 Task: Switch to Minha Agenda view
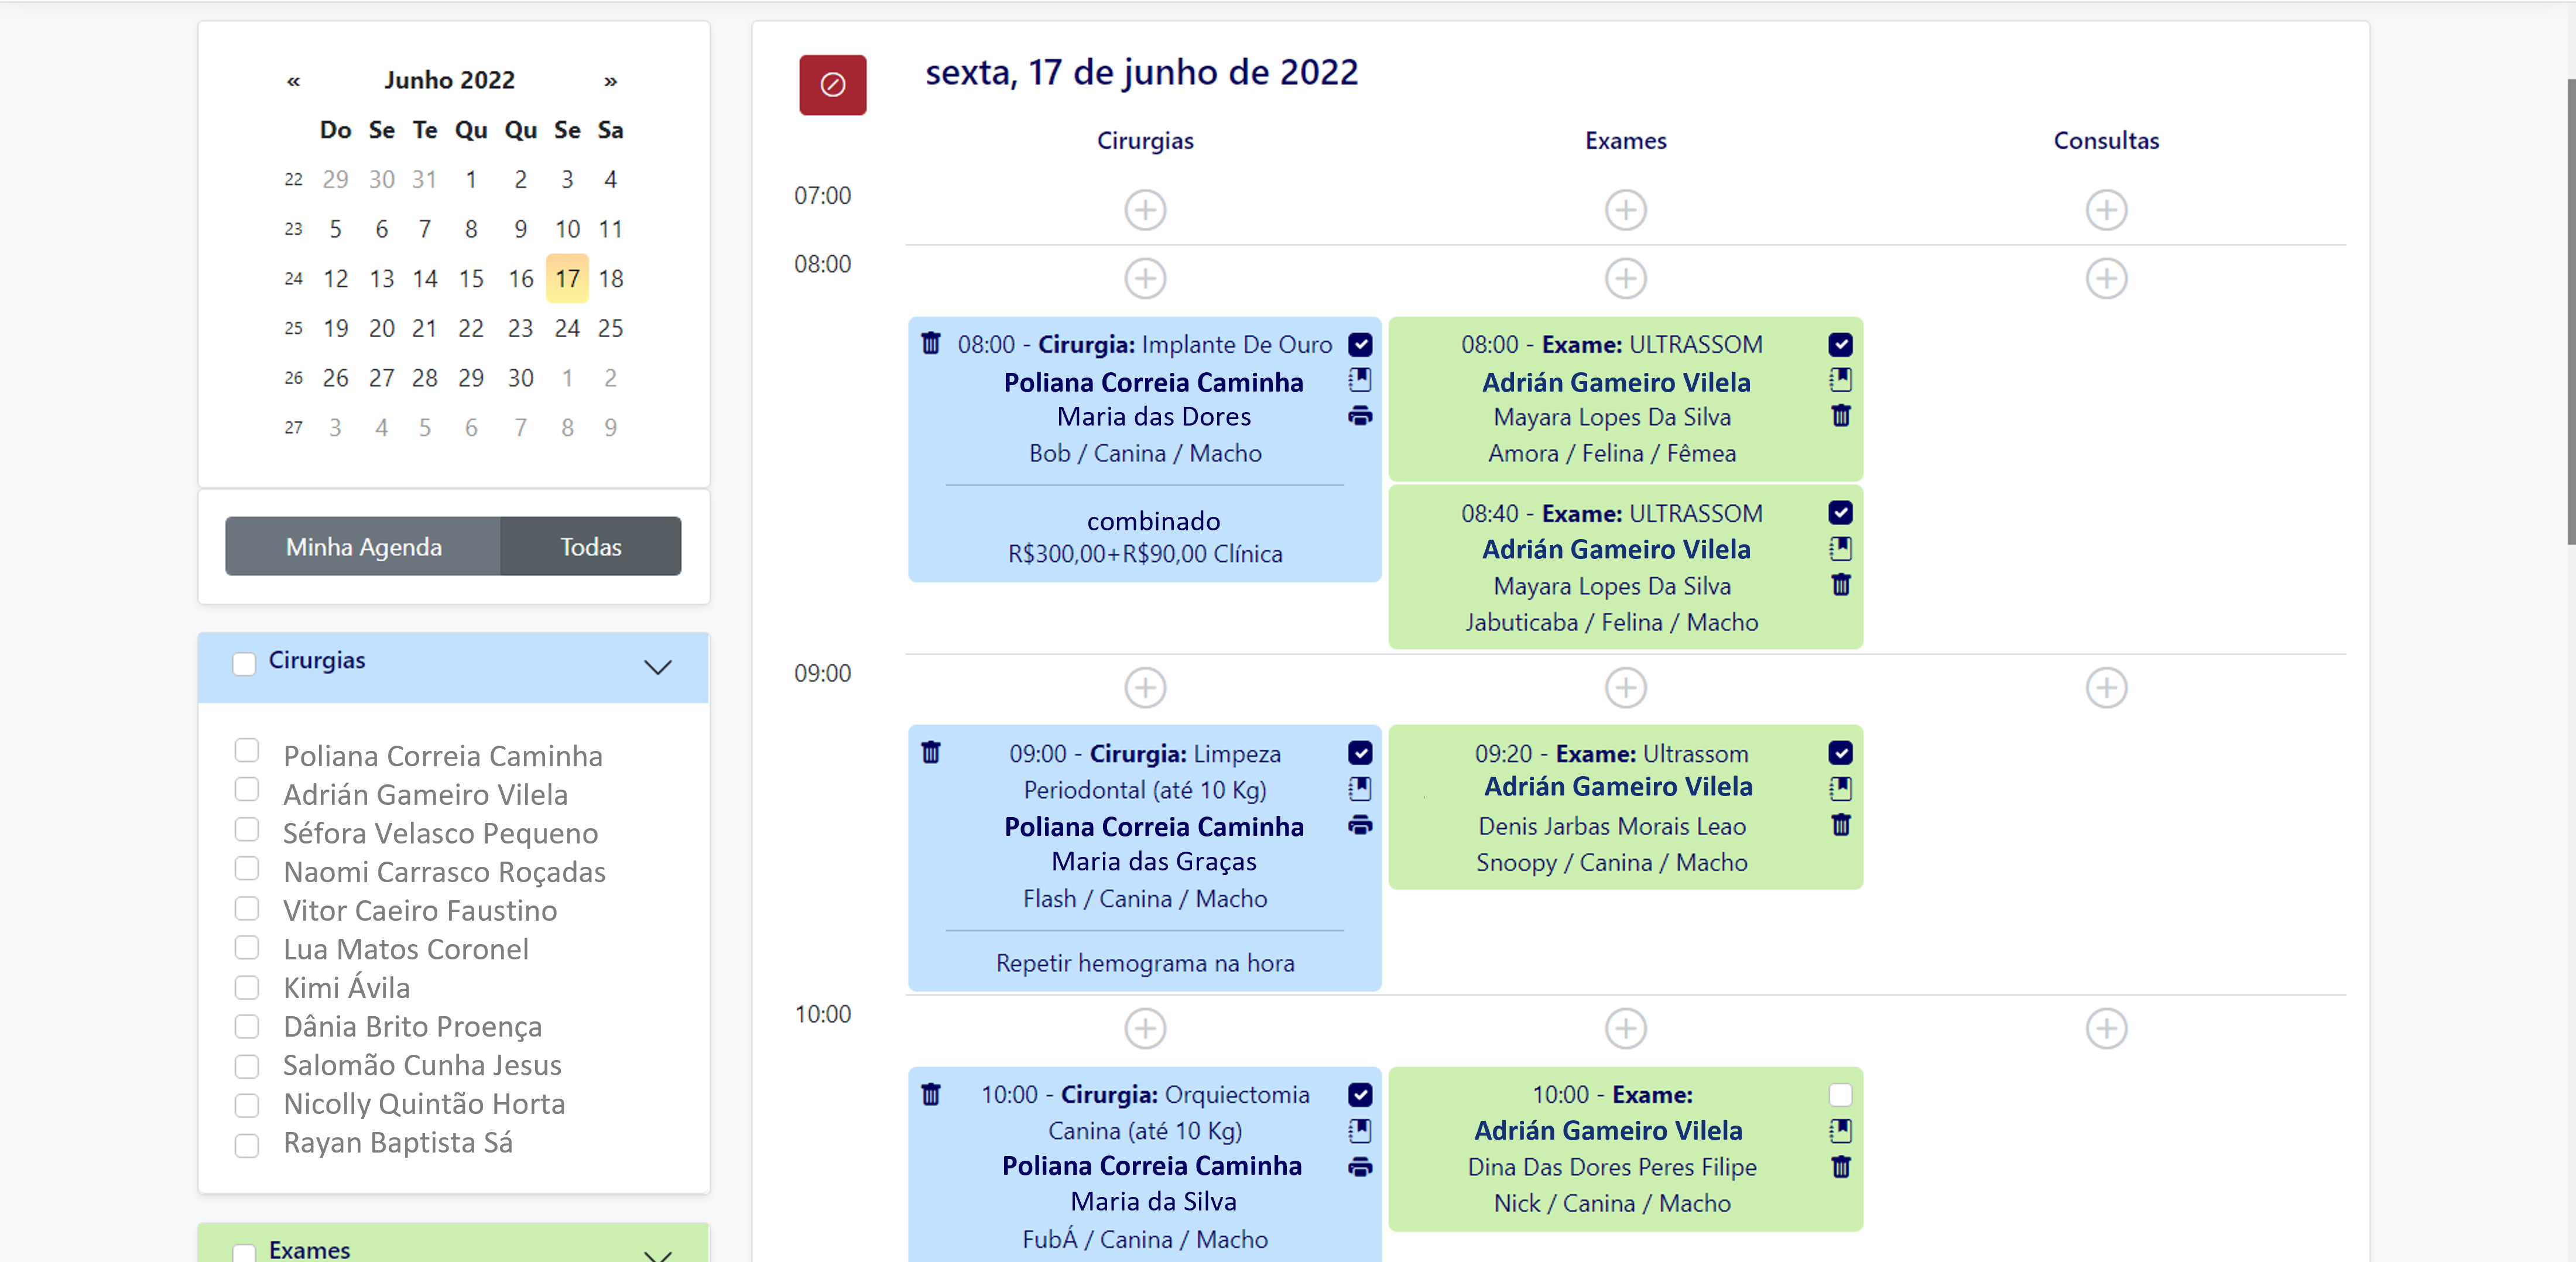(x=363, y=546)
